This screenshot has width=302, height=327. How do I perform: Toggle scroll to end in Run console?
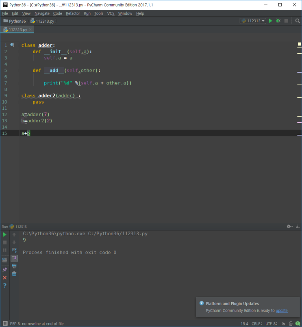pos(14,258)
